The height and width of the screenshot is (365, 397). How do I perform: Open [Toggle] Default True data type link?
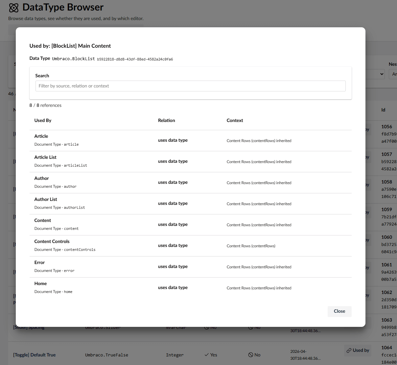point(34,355)
